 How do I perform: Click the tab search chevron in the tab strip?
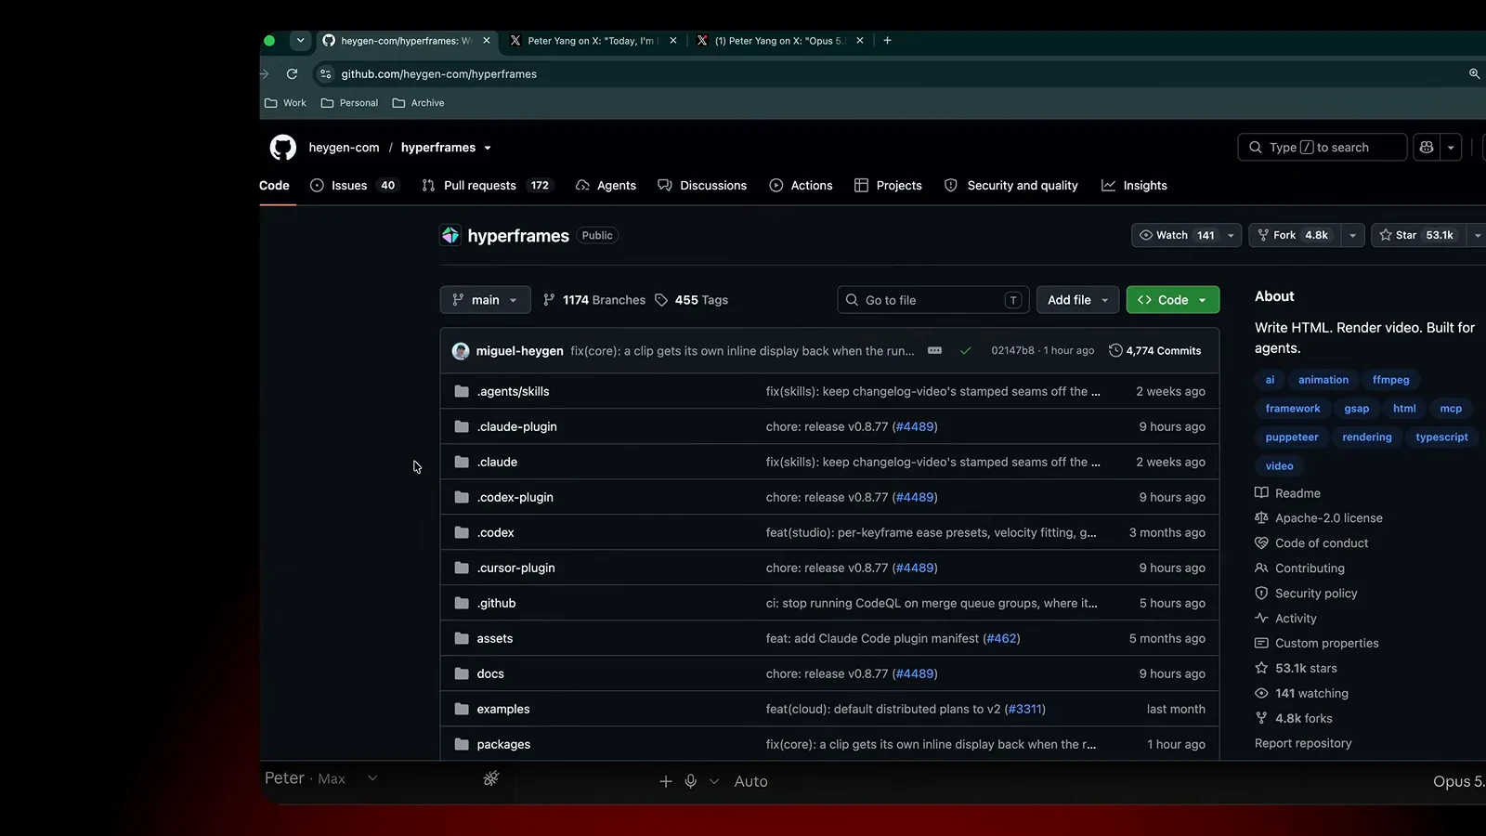(300, 41)
